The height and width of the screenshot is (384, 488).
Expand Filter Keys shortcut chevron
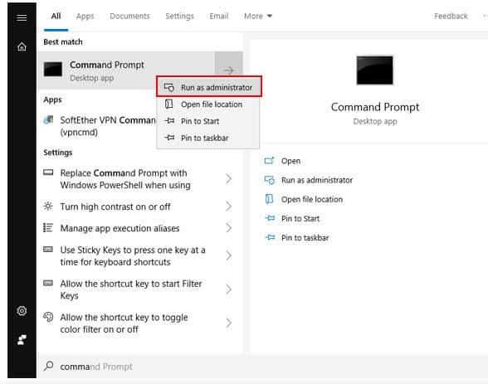click(229, 289)
